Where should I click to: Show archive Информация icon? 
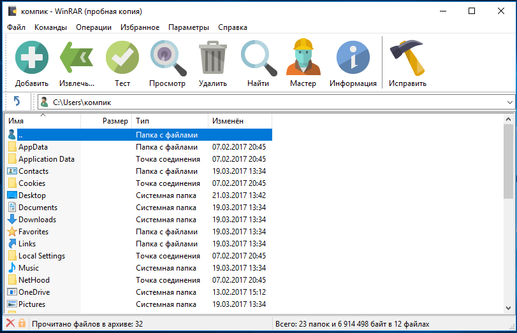click(x=353, y=57)
